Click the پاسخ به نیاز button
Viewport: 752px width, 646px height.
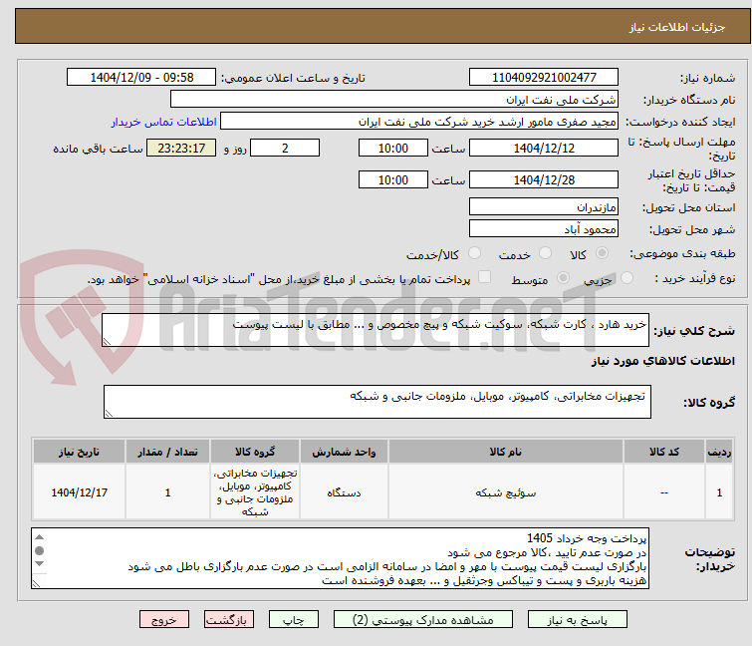coord(578,619)
